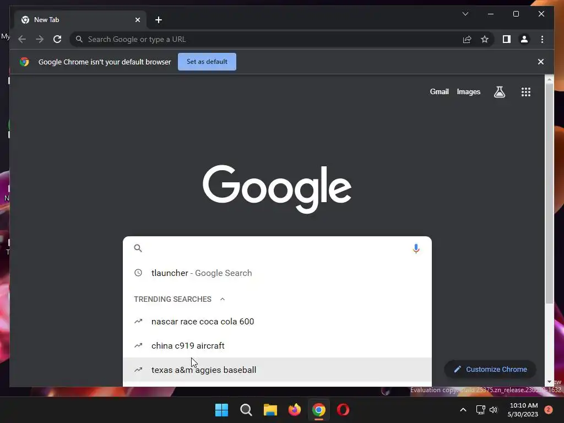Click Set as default button
Screen dimensions: 564x423
(207, 62)
